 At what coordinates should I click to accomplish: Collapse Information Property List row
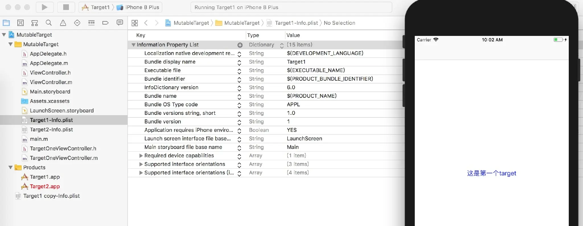pos(133,45)
